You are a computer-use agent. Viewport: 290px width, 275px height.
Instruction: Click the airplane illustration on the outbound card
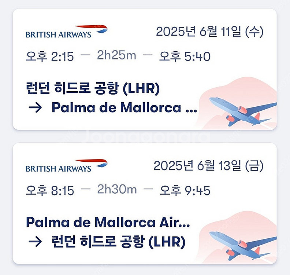pos(243,112)
